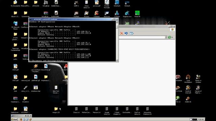The width and height of the screenshot is (216, 121).
Task: Launch the GIMP 2 desktop shortcut
Action: (x=76, y=3)
